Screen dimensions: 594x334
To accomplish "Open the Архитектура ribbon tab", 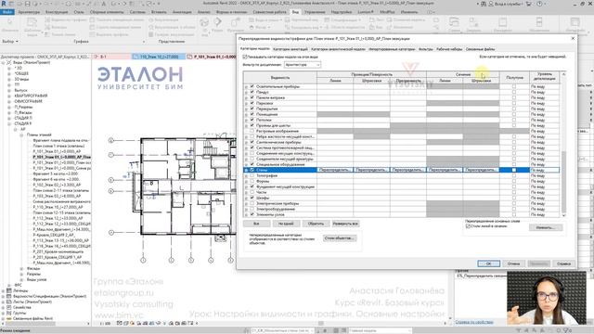I will point(29,12).
